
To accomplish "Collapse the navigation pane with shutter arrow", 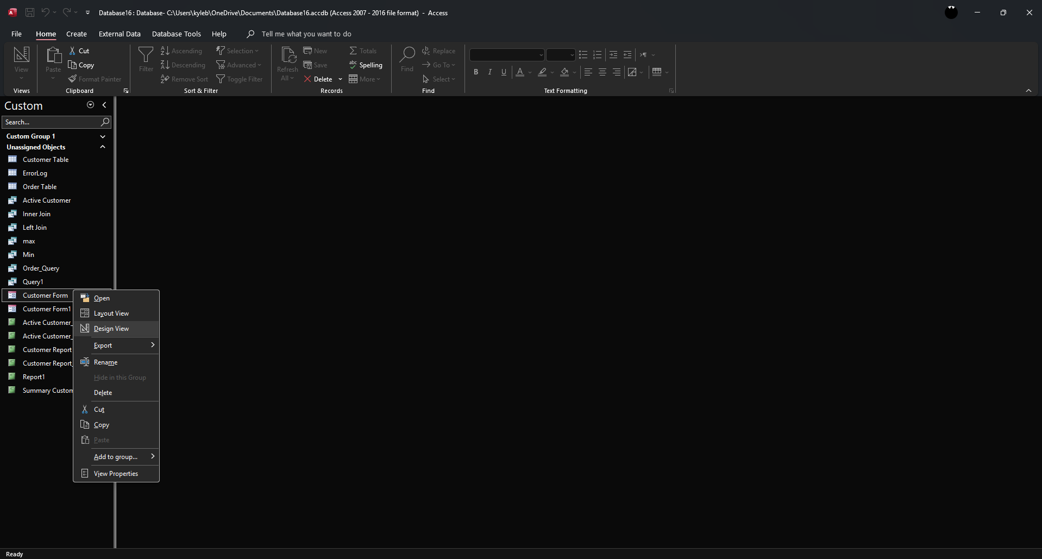I will (x=104, y=105).
